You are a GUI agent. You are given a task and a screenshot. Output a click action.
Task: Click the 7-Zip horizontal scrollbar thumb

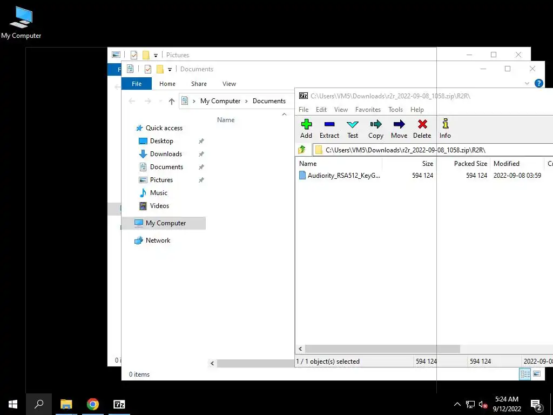(x=382, y=349)
